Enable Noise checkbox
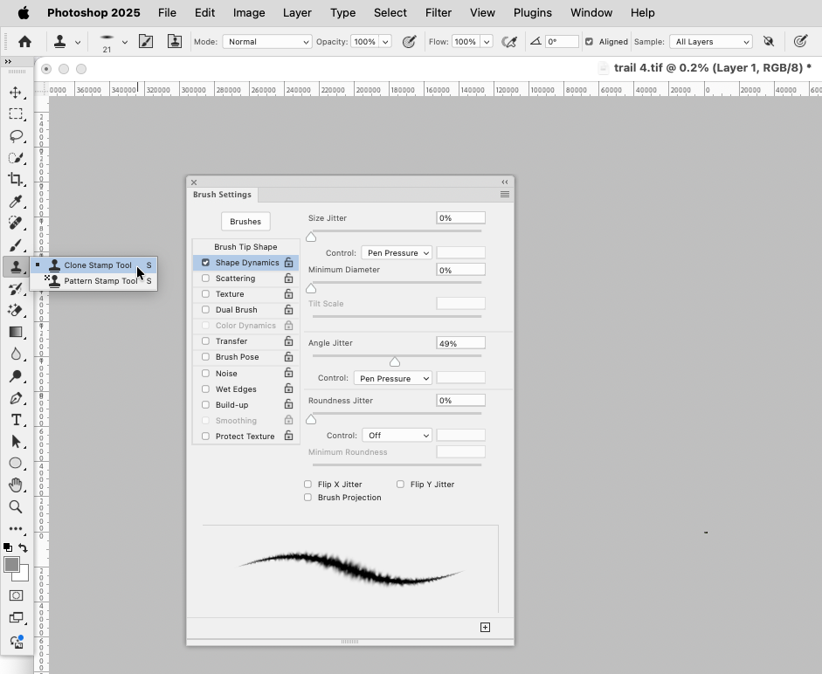The height and width of the screenshot is (674, 822). tap(205, 374)
